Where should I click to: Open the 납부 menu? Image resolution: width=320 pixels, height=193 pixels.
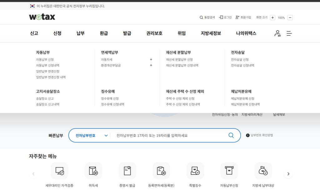click(81, 33)
